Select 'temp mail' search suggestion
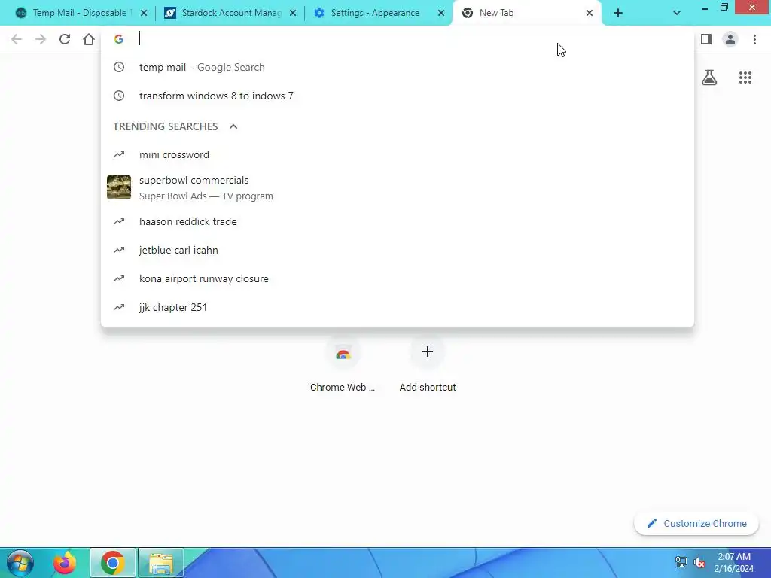The image size is (771, 578). pos(398,67)
